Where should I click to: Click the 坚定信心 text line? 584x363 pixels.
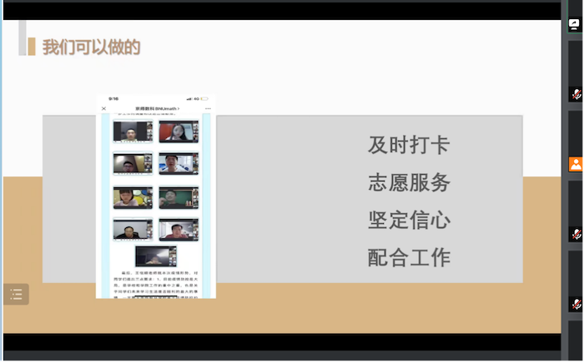409,220
